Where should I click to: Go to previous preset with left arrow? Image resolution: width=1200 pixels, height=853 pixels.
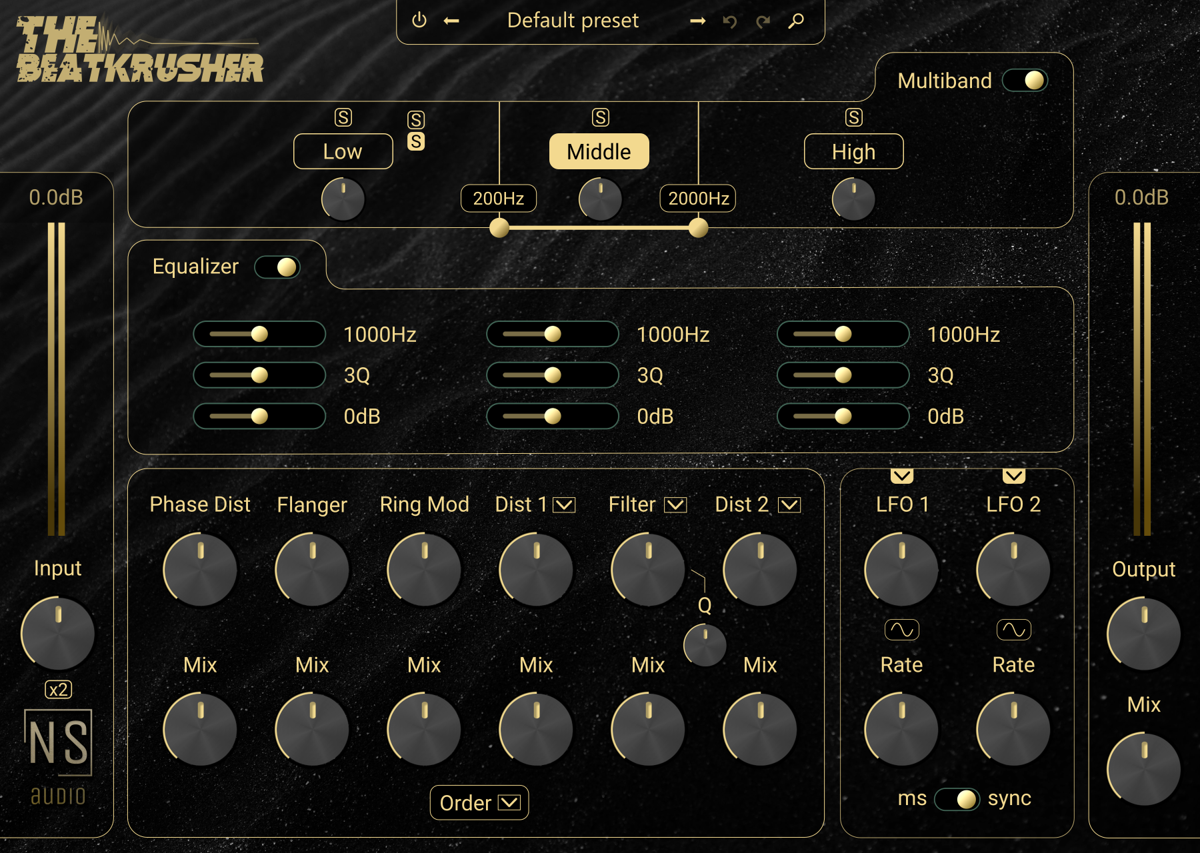451,21
